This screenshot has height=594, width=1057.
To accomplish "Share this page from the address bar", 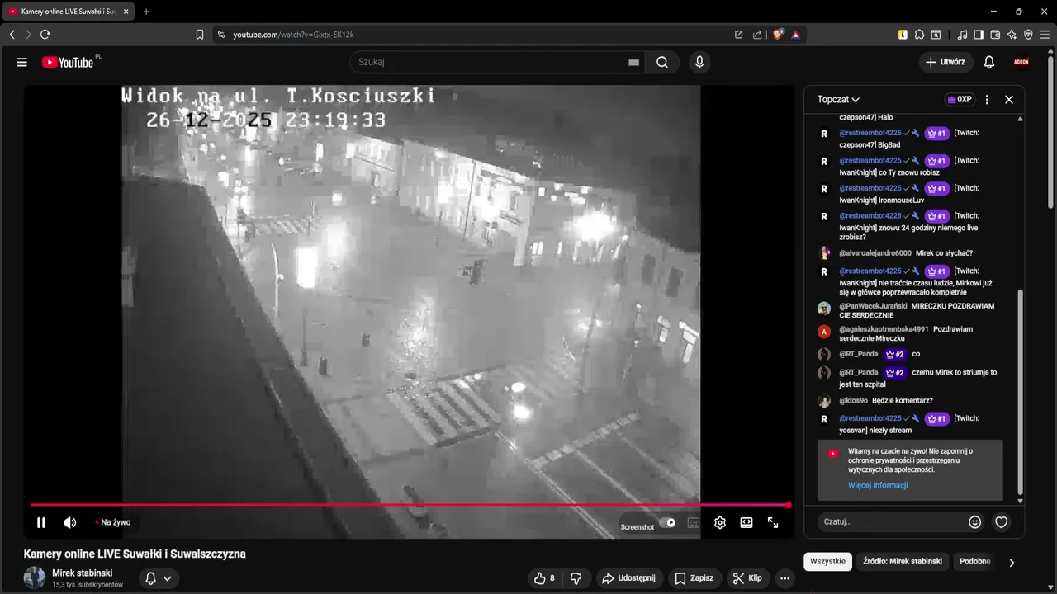I will pyautogui.click(x=757, y=35).
